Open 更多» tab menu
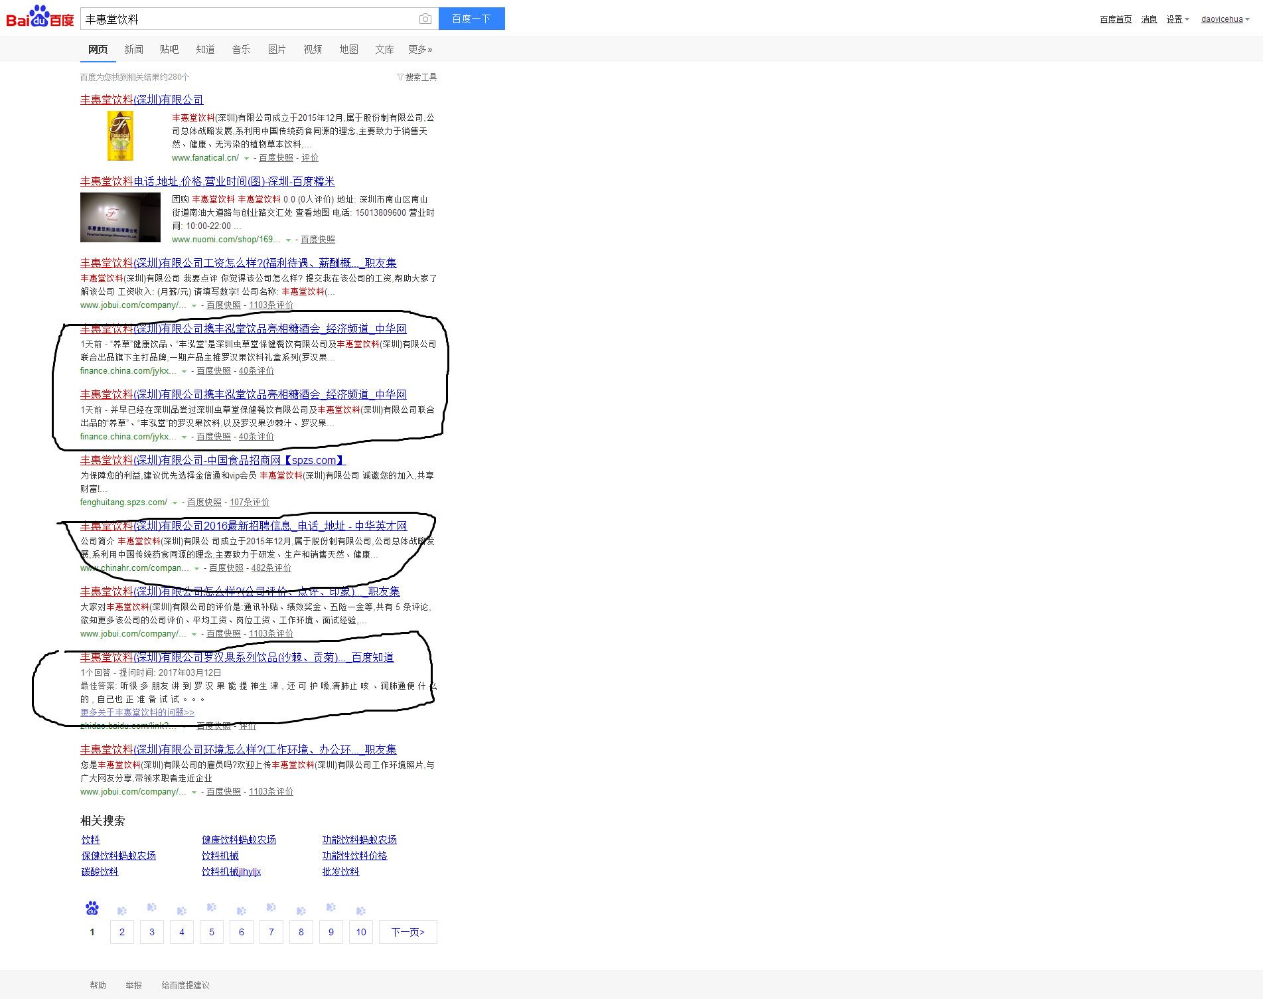This screenshot has width=1263, height=999. tap(420, 49)
